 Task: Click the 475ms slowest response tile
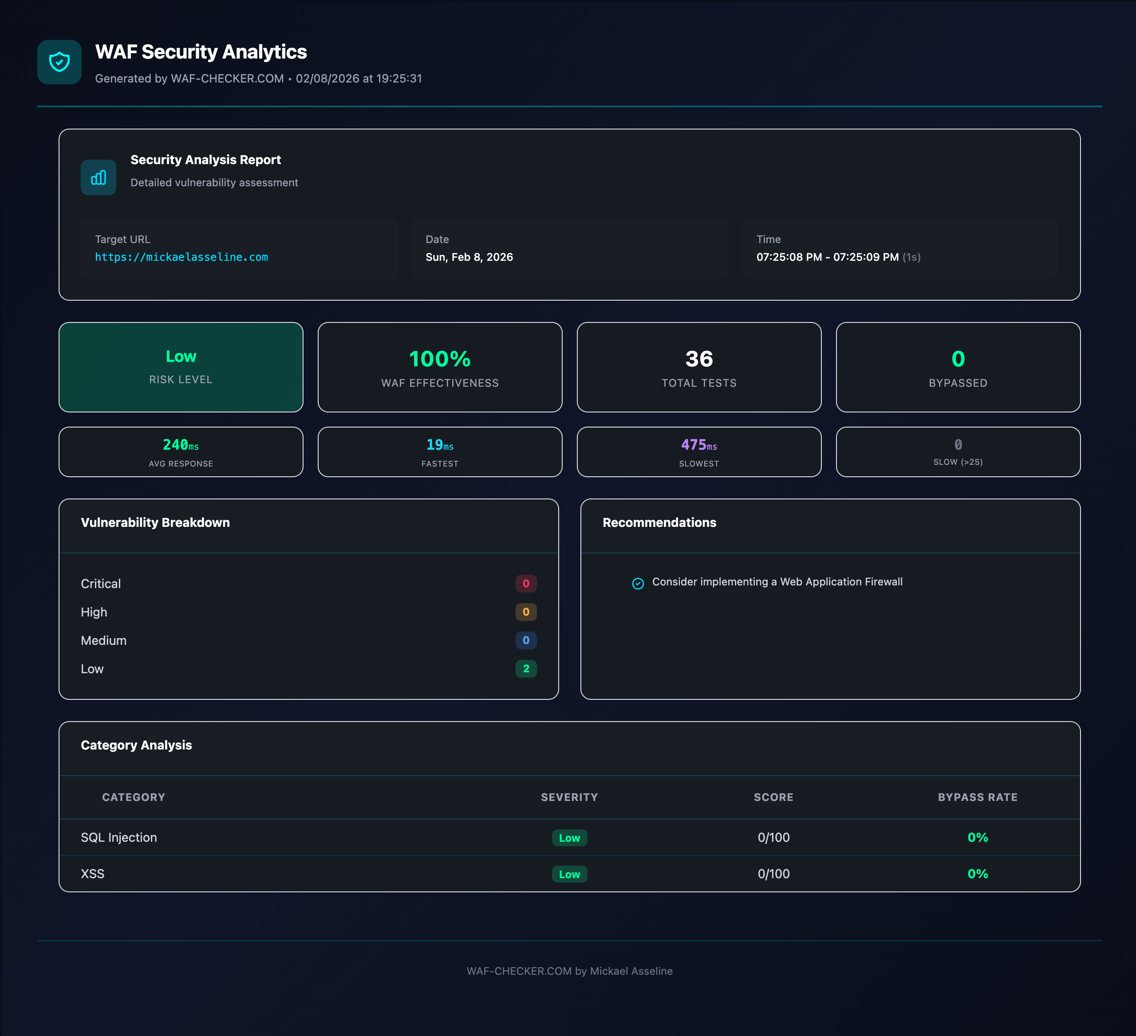coord(699,452)
